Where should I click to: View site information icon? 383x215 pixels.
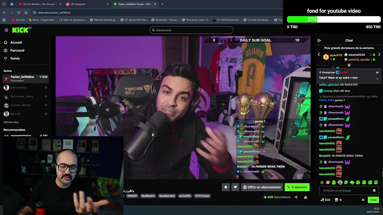(x=34, y=13)
